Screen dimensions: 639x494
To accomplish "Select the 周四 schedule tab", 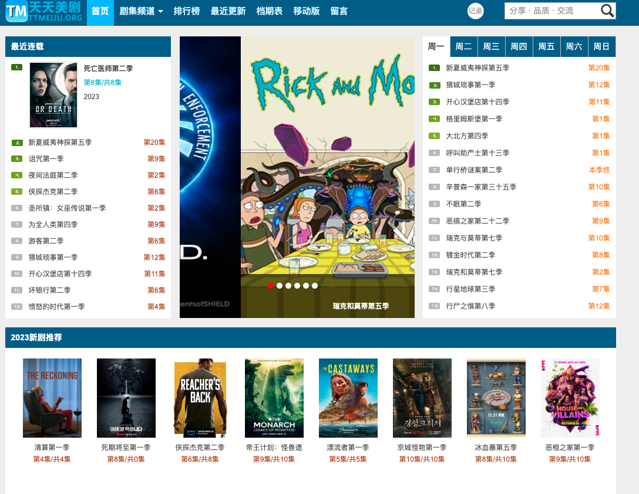I will pos(519,46).
